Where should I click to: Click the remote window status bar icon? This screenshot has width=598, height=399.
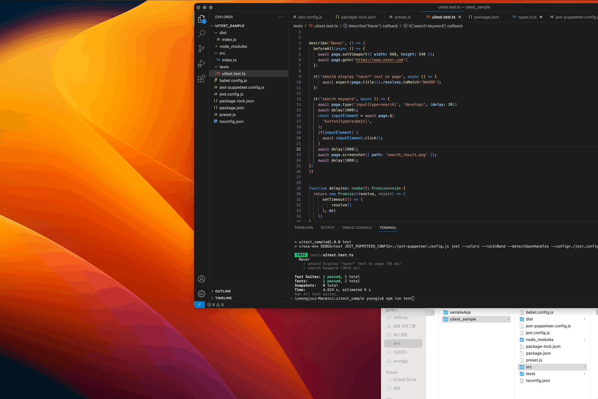199,305
